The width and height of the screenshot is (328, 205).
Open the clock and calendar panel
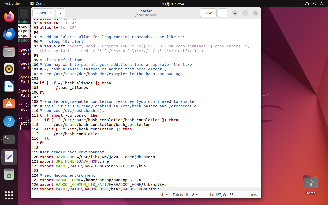click(x=173, y=4)
